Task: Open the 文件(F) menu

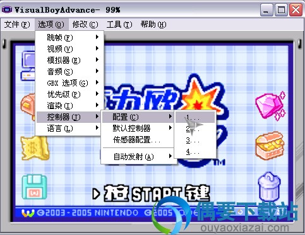Action: (17, 25)
